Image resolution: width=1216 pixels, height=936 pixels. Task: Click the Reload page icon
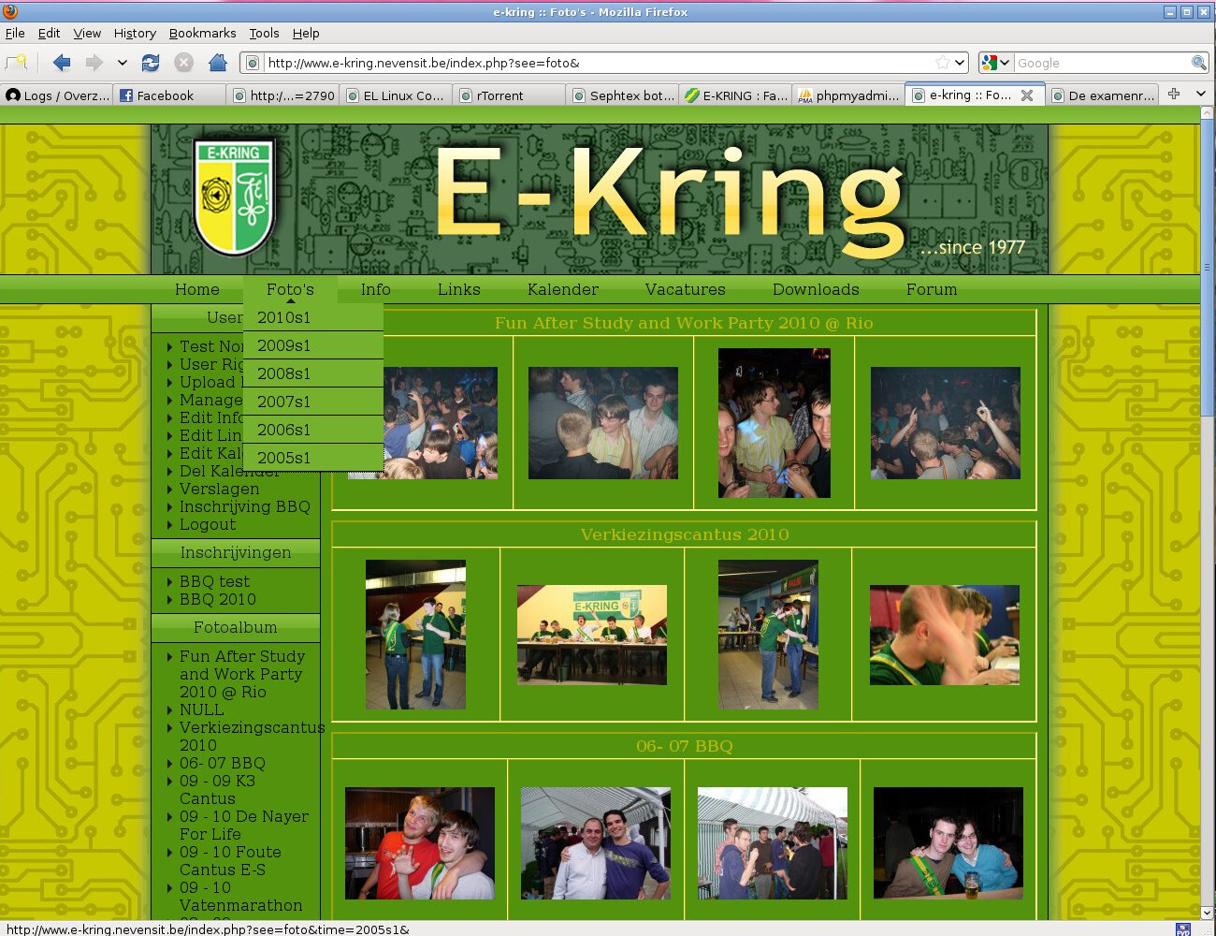pos(150,63)
